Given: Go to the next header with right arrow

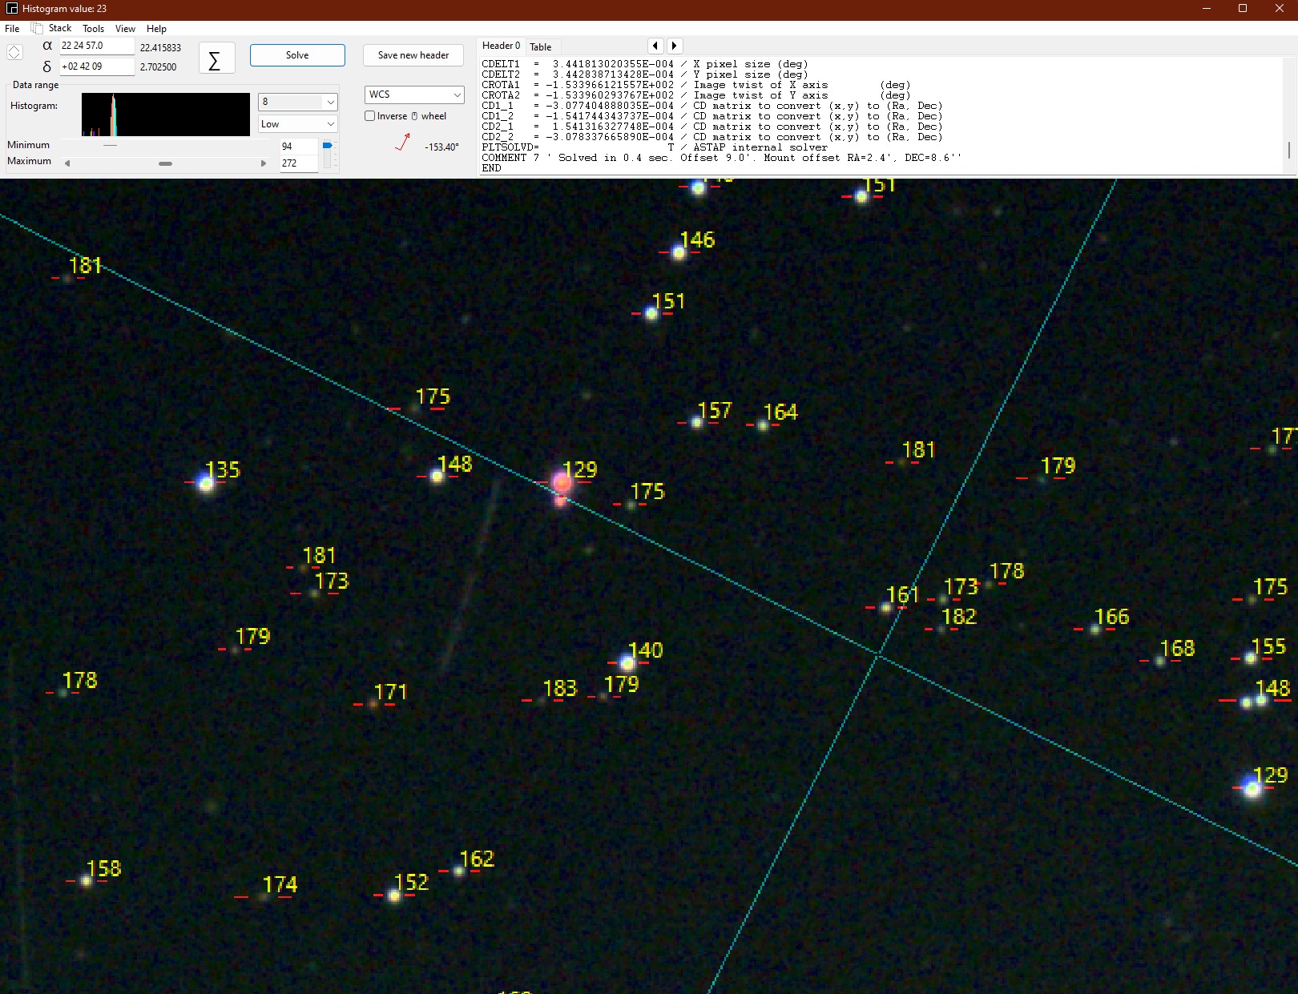Looking at the screenshot, I should coord(675,46).
